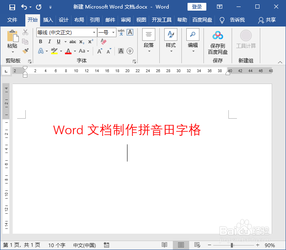Open underline style dropdown arrow
Image resolution: width=286 pixels, height=250 pixels.
tap(65, 42)
